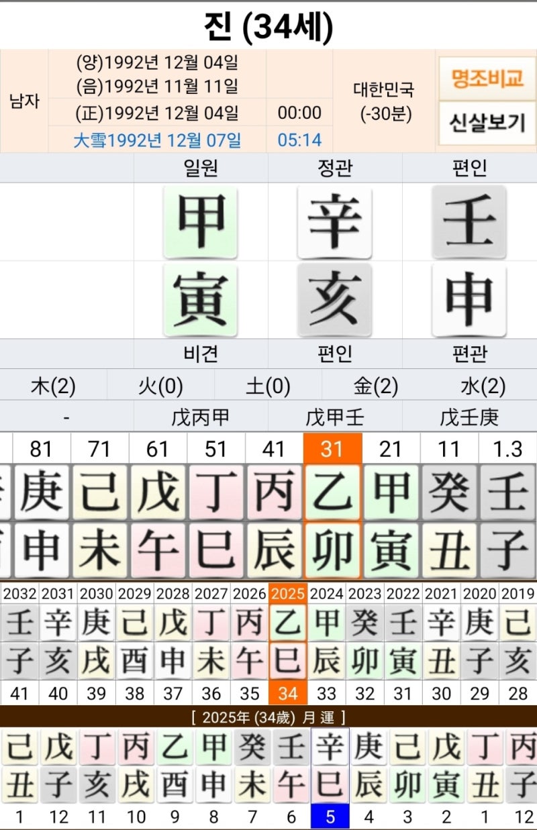Pick the 2030 year header
Screen dimensions: 537x830
point(97,593)
